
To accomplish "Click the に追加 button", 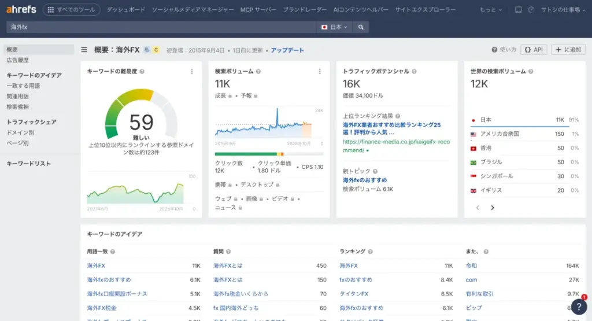I will click(x=568, y=50).
